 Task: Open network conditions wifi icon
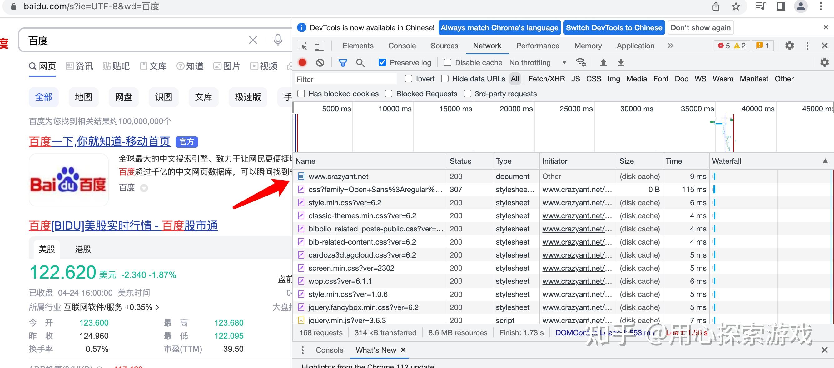581,62
